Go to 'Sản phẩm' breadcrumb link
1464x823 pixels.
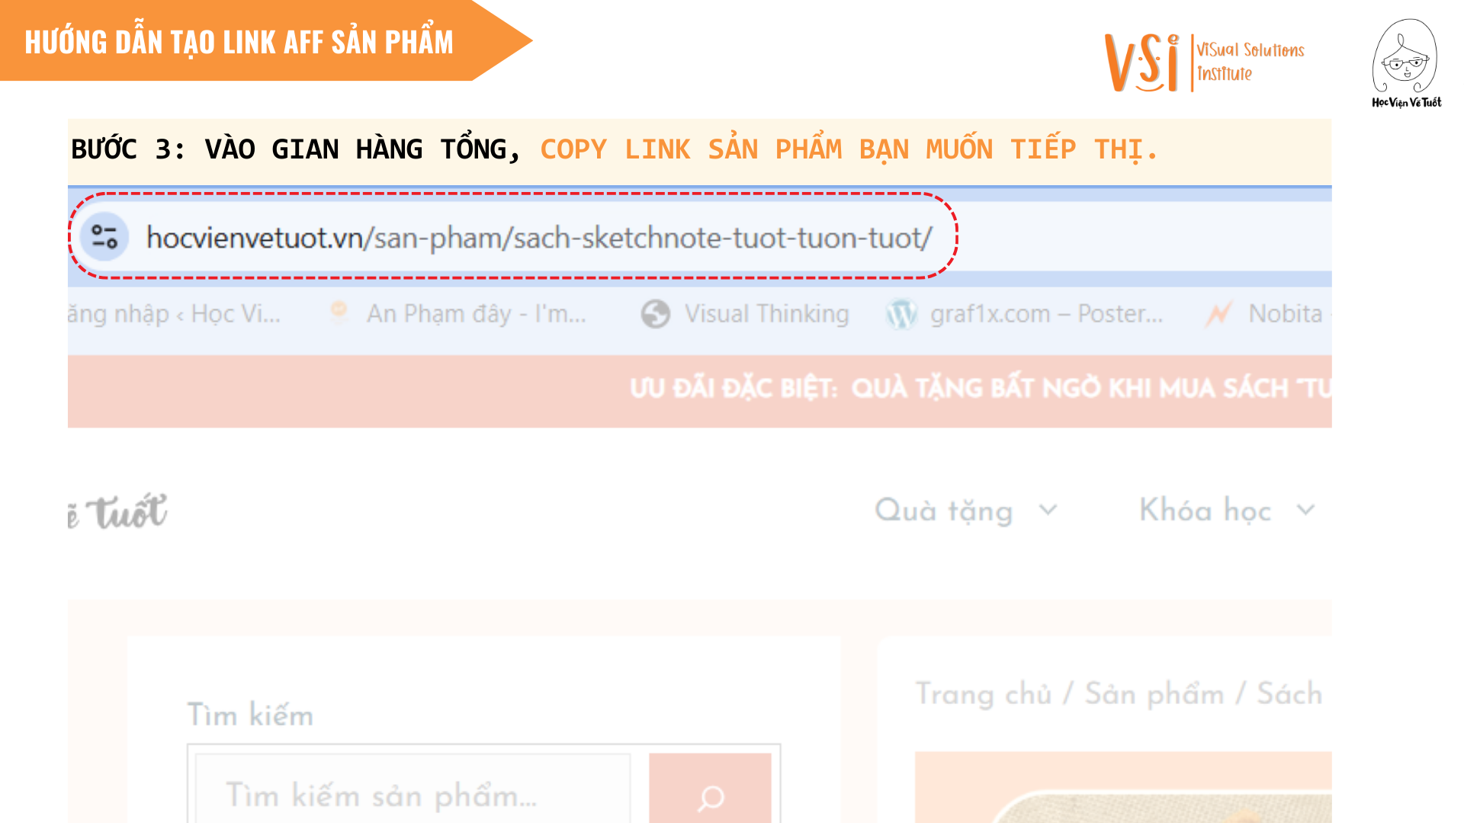click(x=1154, y=694)
